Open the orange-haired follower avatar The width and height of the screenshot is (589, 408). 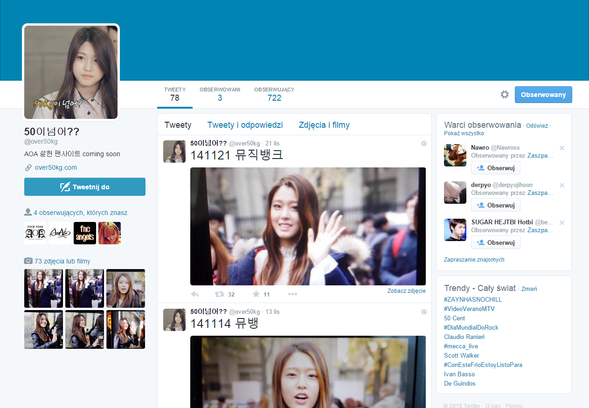click(110, 233)
